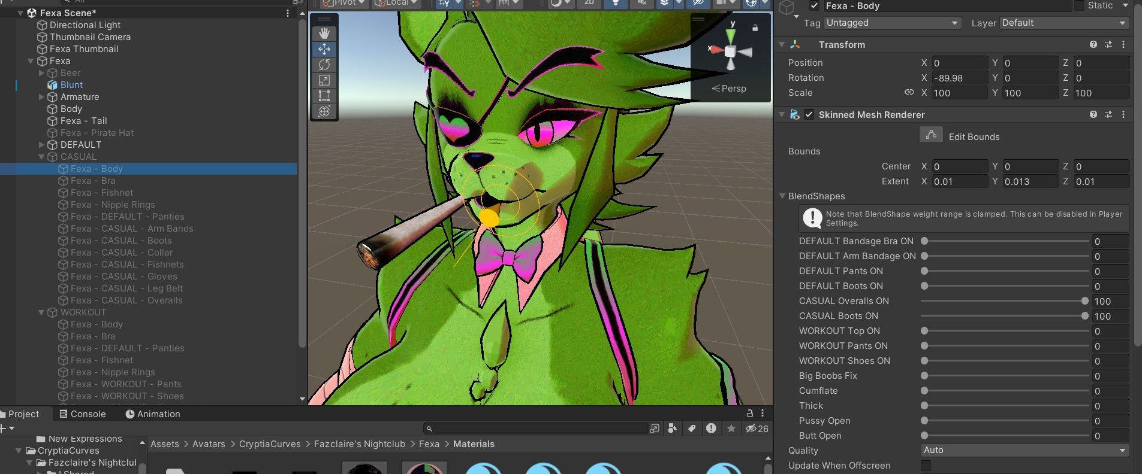Open Skinned Mesh Renderer presets
This screenshot has width=1142, height=474.
(x=1108, y=115)
